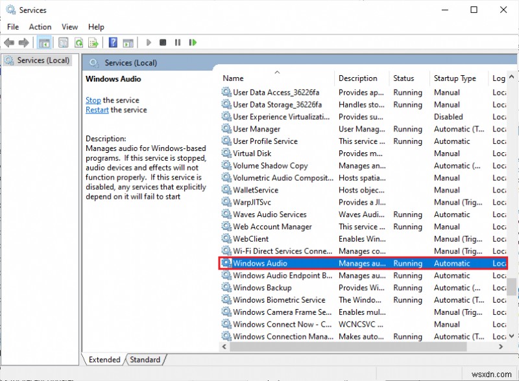This screenshot has height=381, width=519.
Task: Open the File menu
Action: (x=13, y=27)
